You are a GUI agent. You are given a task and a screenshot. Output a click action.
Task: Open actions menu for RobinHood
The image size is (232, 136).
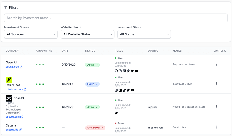[x=217, y=83]
